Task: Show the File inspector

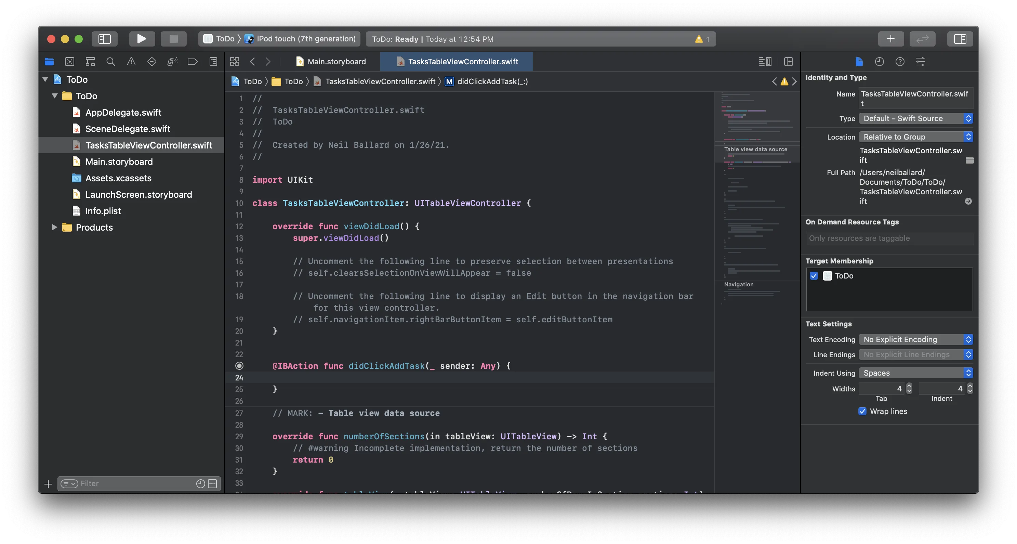Action: 859,62
